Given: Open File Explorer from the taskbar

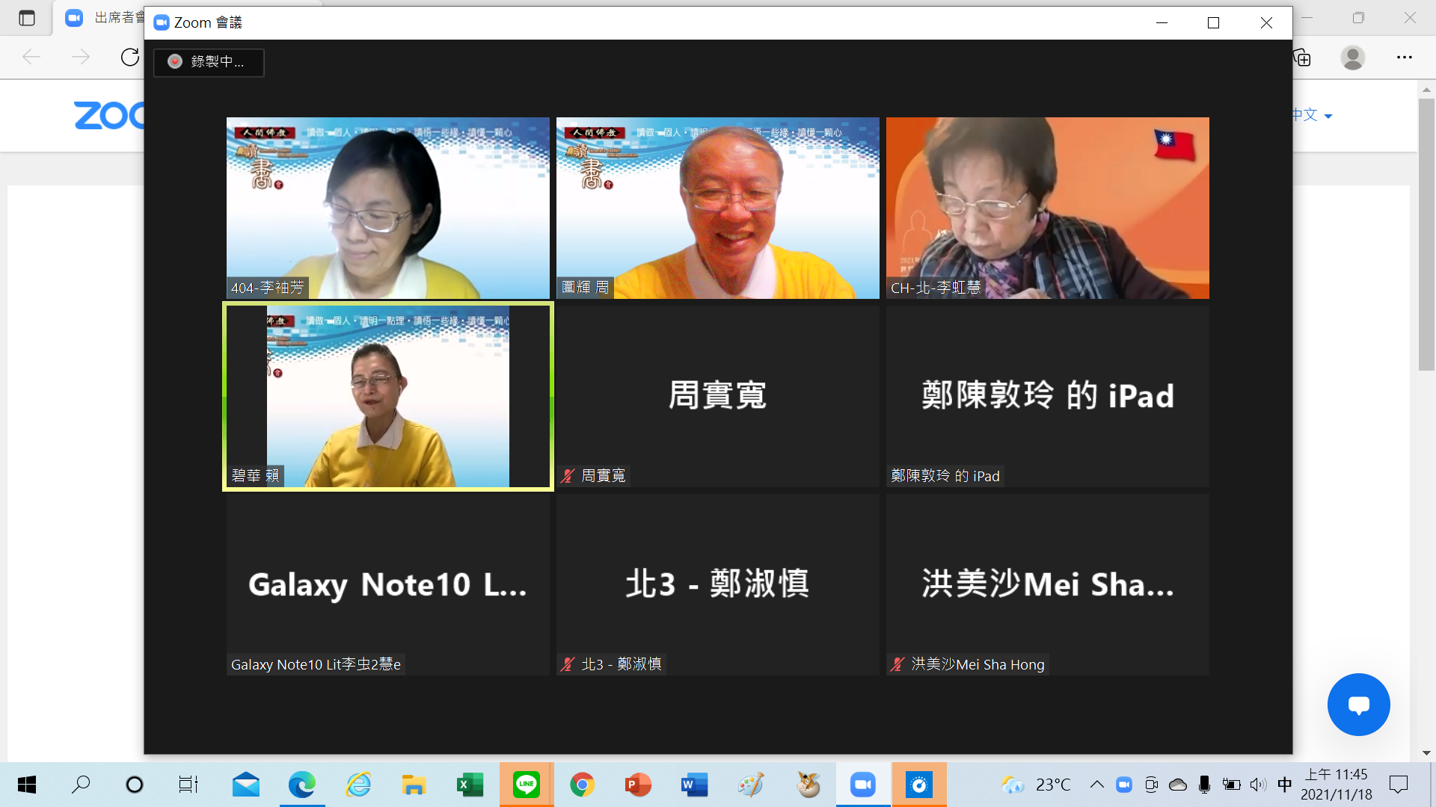Looking at the screenshot, I should [x=414, y=785].
